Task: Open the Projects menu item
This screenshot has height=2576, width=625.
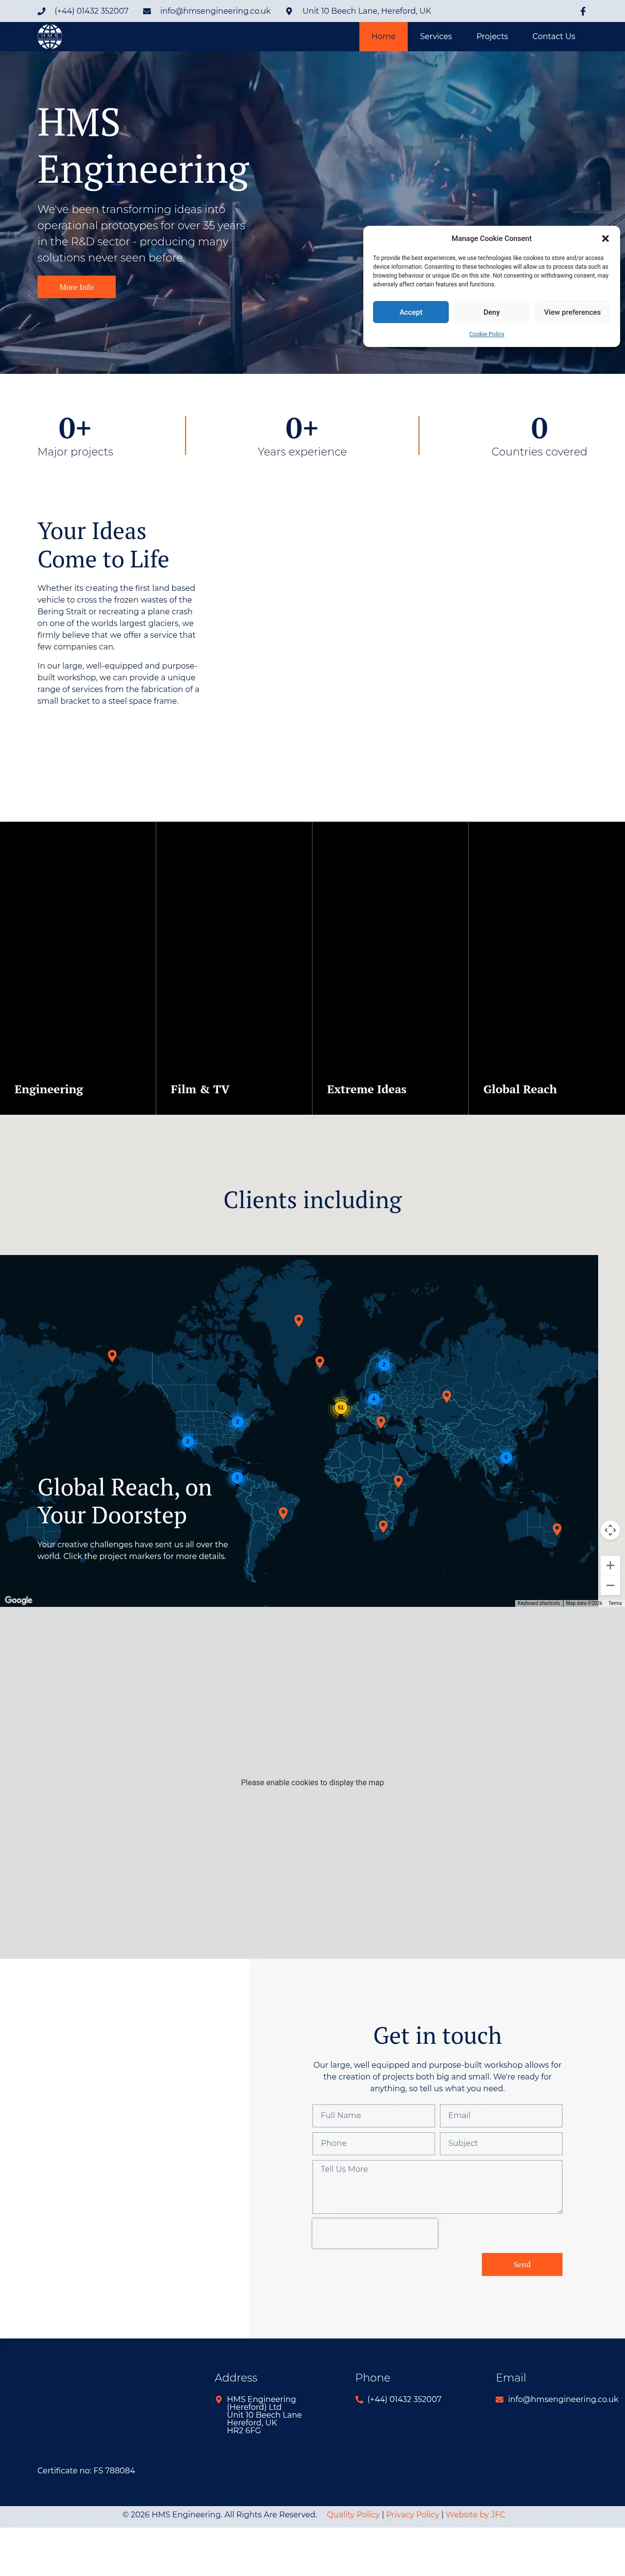Action: coord(491,37)
